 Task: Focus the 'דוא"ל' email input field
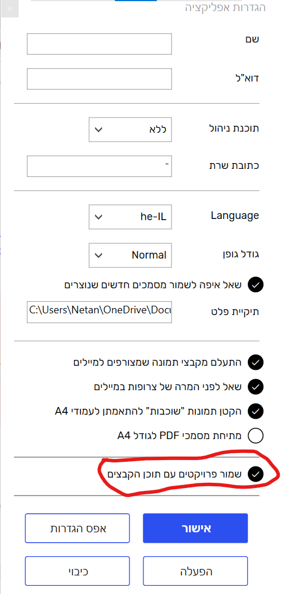(99, 79)
